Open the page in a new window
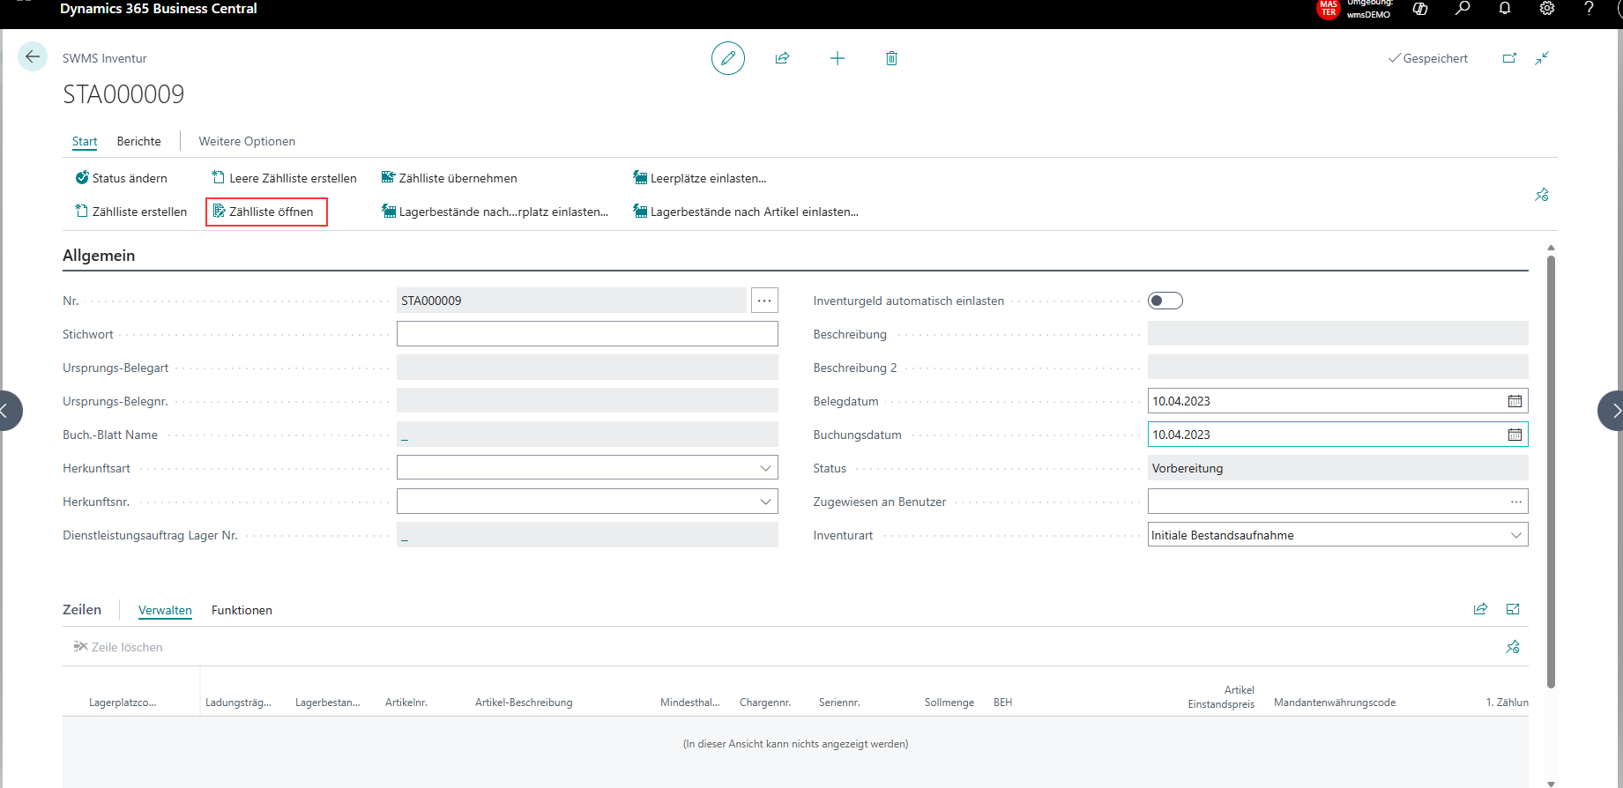Screen dimensions: 1623x788 click(x=1509, y=58)
